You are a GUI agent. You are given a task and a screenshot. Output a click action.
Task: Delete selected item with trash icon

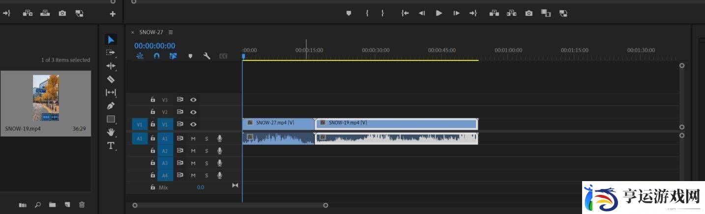point(82,205)
